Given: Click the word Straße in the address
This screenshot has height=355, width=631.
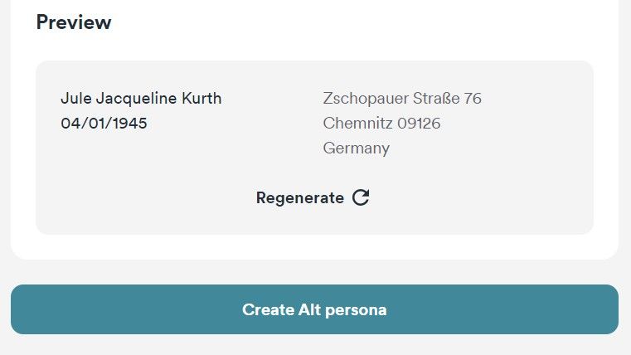Looking at the screenshot, I should [x=436, y=99].
